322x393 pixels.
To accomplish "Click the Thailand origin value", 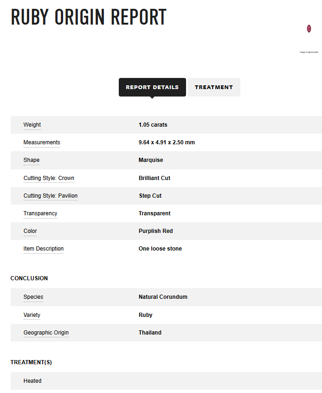I will click(150, 333).
